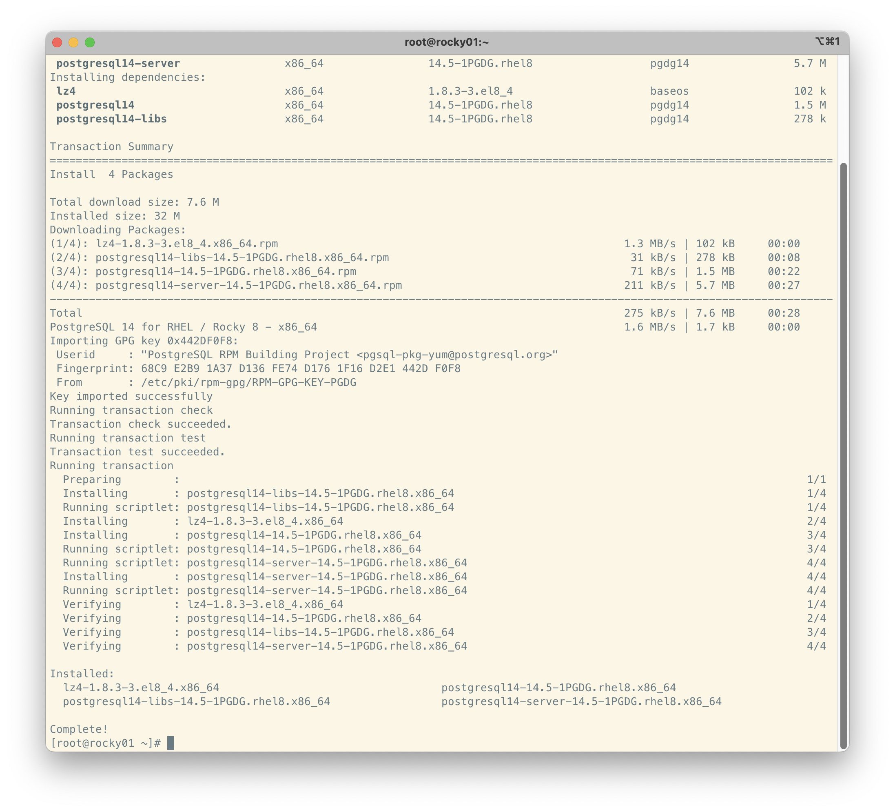Click the 'Transaction Summary' heading
The height and width of the screenshot is (812, 895).
click(111, 147)
